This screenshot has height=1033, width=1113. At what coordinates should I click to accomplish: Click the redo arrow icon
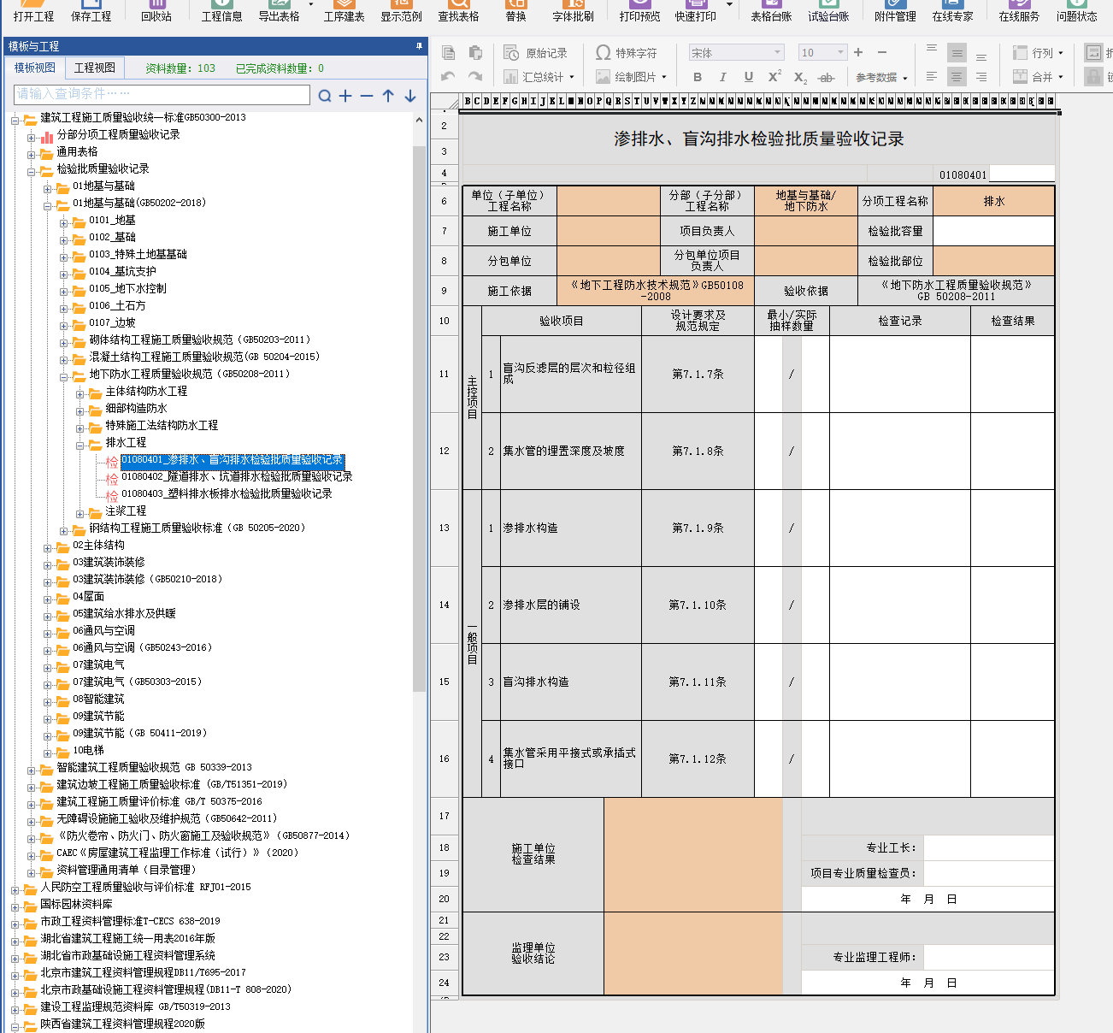(475, 77)
